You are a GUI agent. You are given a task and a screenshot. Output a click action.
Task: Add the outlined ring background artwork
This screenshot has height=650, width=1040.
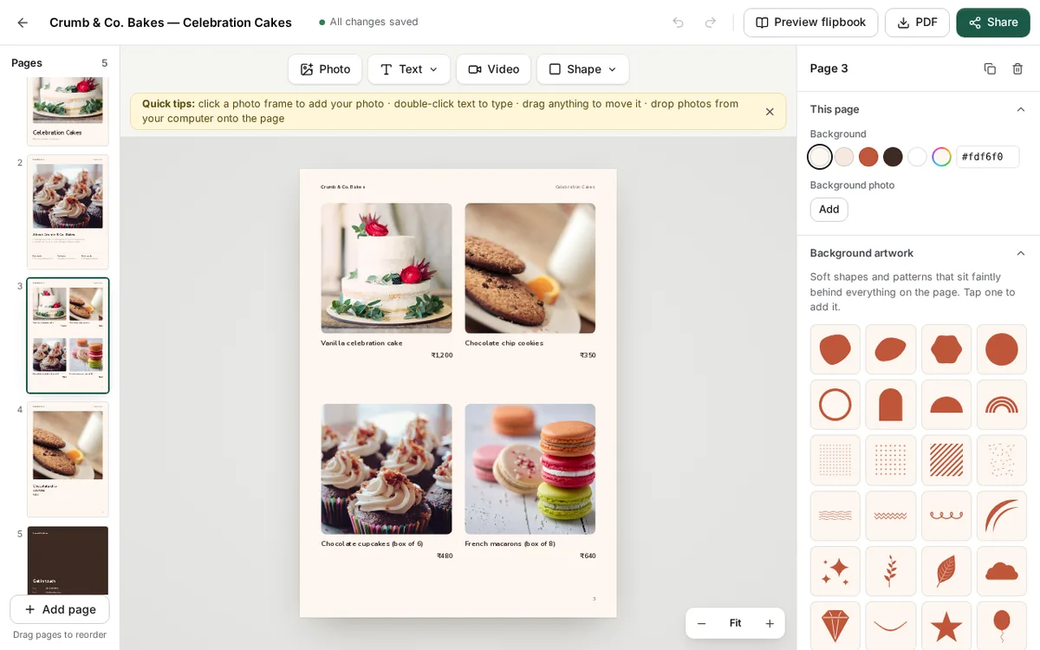(835, 405)
